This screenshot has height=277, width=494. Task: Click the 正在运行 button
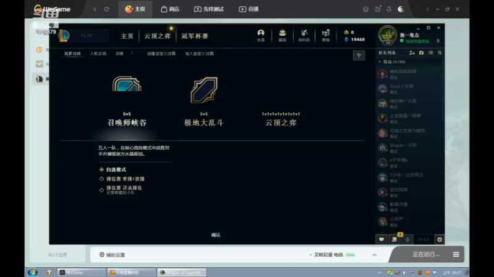pyautogui.click(x=426, y=254)
